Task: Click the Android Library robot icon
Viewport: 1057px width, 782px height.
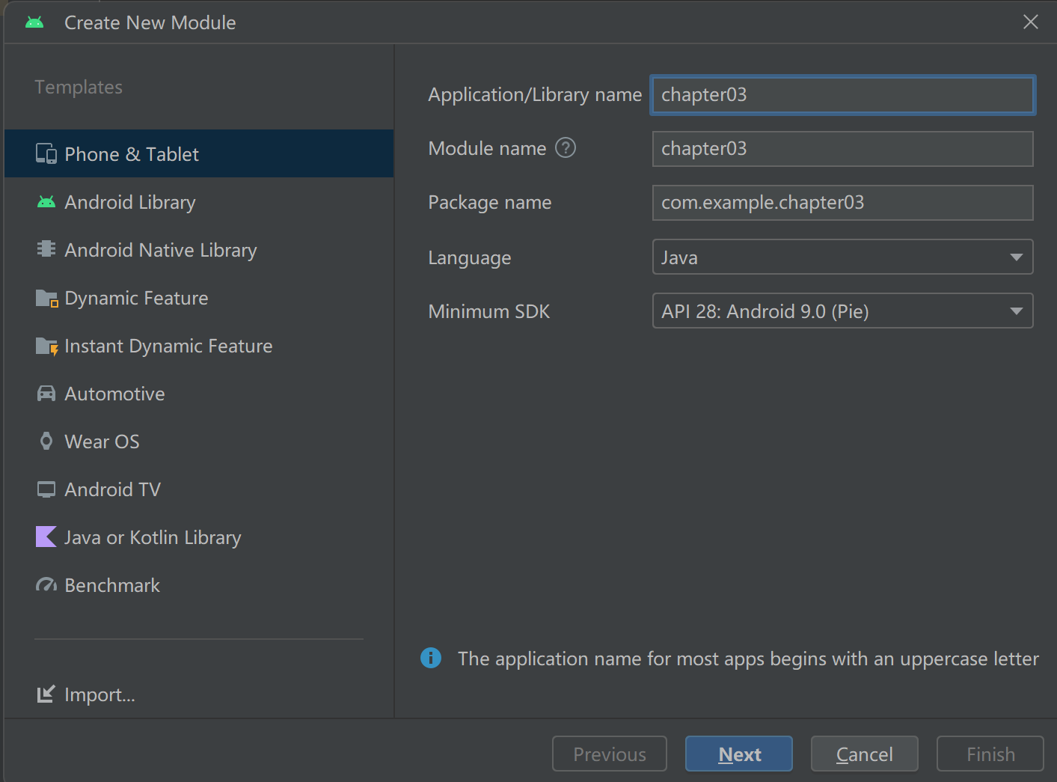Action: [x=46, y=202]
